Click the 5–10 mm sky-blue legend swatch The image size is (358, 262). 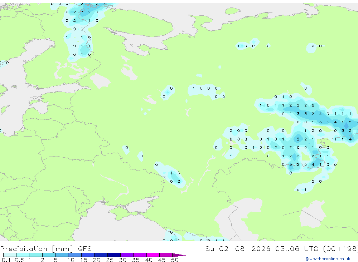62,255
